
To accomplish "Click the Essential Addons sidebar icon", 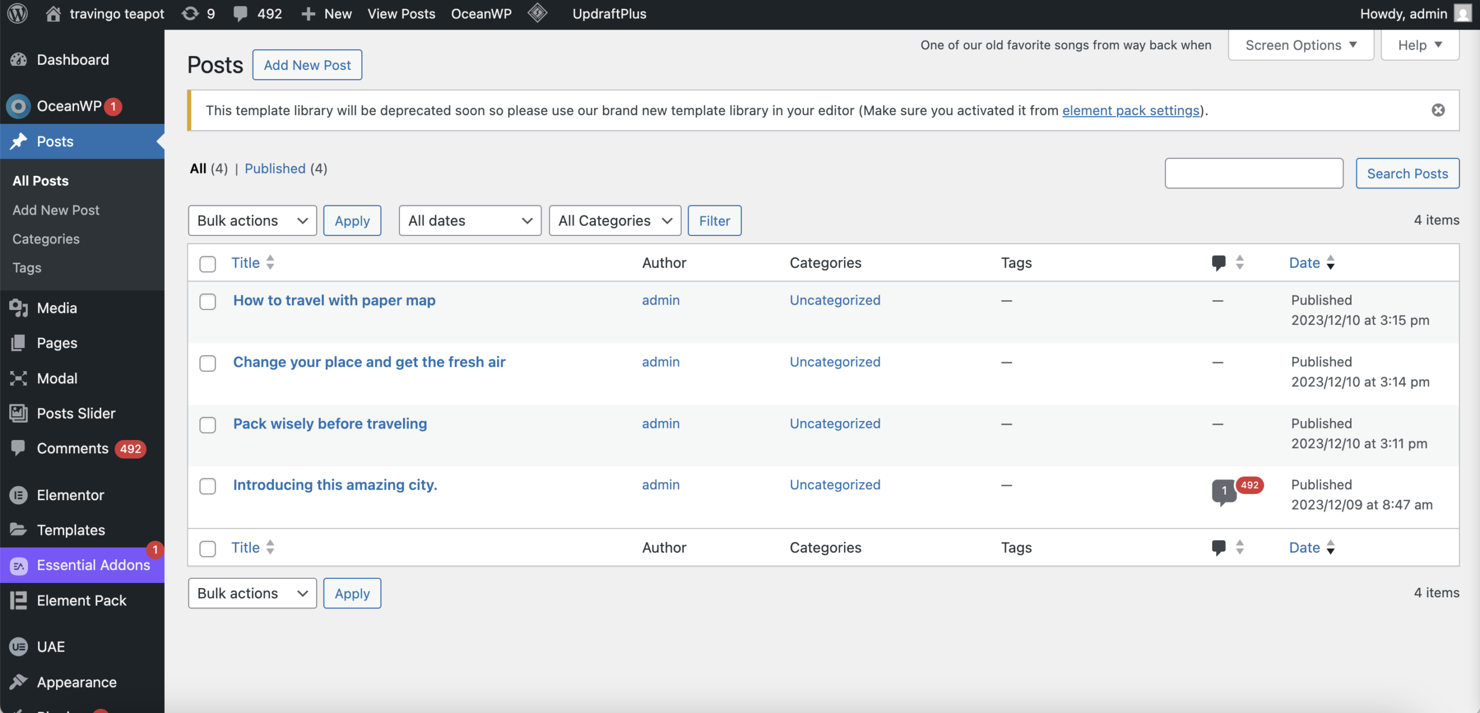I will [18, 566].
